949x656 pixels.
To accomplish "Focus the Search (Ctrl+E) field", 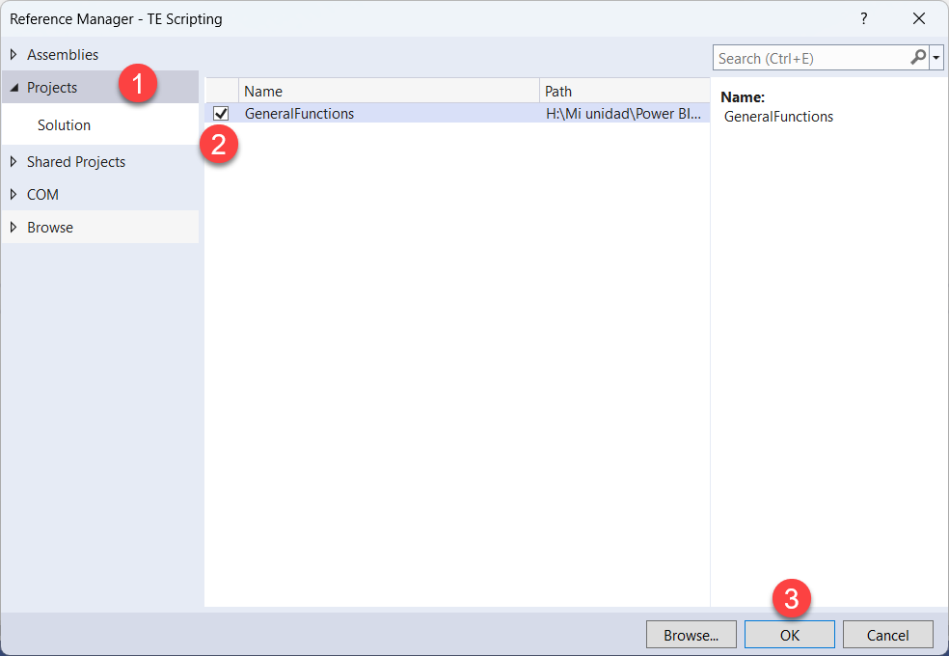I will pos(810,58).
